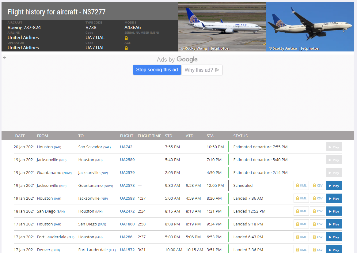Open flight UA742 link
Image resolution: width=357 pixels, height=253 pixels.
coord(126,147)
